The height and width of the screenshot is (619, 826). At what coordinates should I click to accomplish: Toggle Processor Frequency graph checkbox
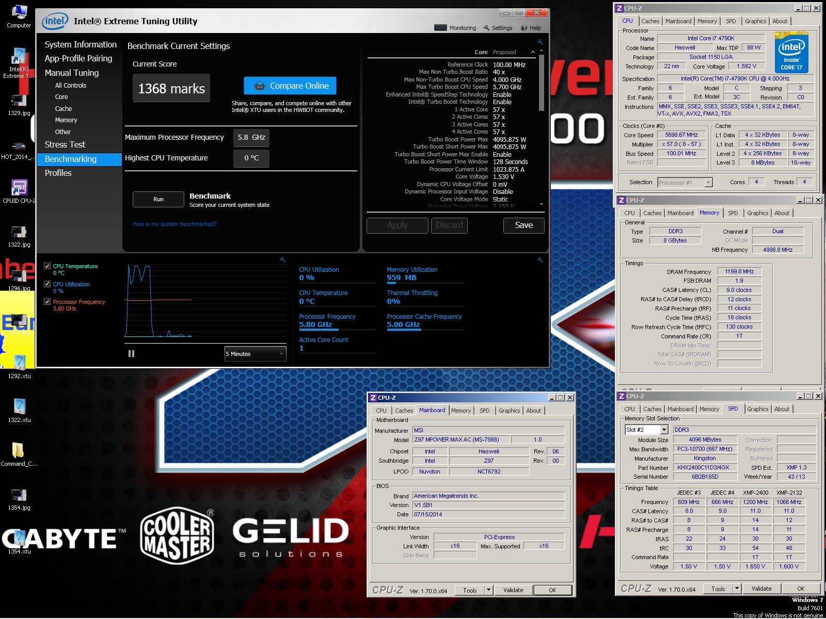pos(47,302)
